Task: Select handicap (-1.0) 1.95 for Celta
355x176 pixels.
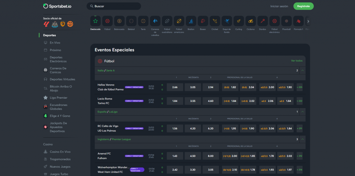Action: pyautogui.click(x=230, y=128)
